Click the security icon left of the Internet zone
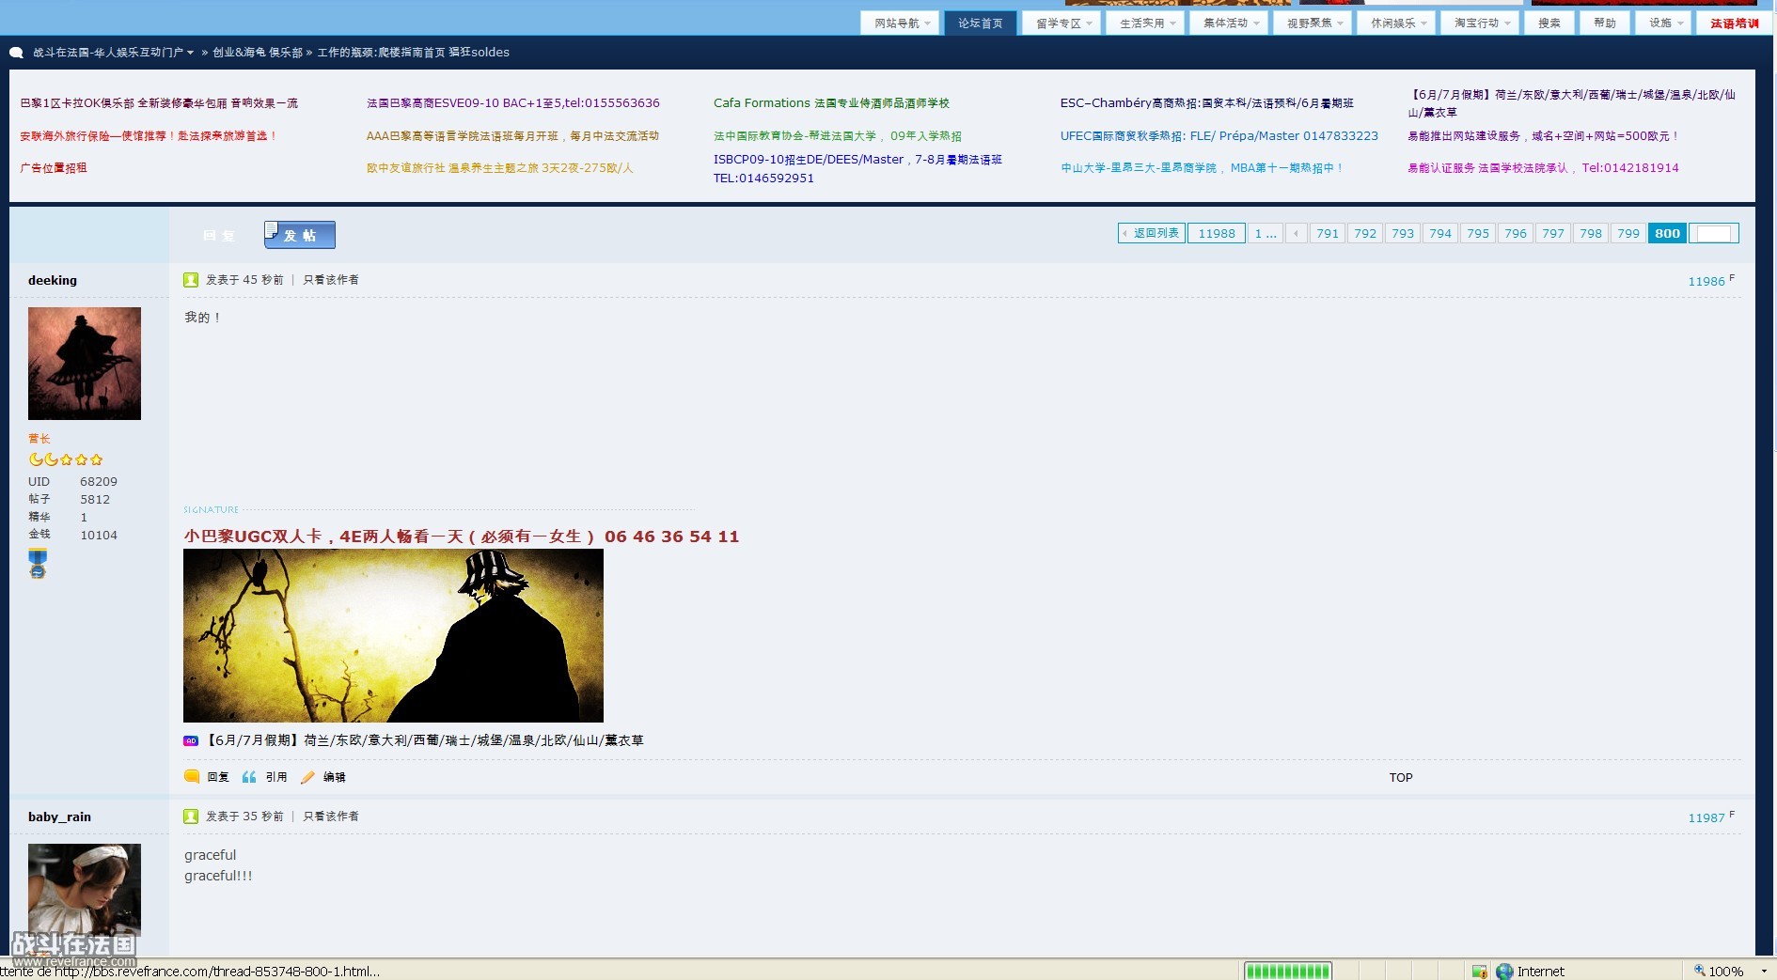Image resolution: width=1777 pixels, height=980 pixels. (1479, 972)
